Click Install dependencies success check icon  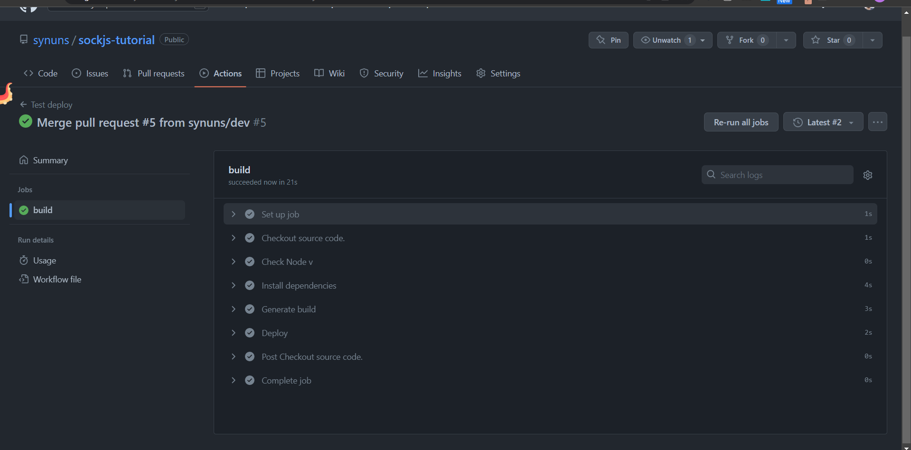click(250, 285)
